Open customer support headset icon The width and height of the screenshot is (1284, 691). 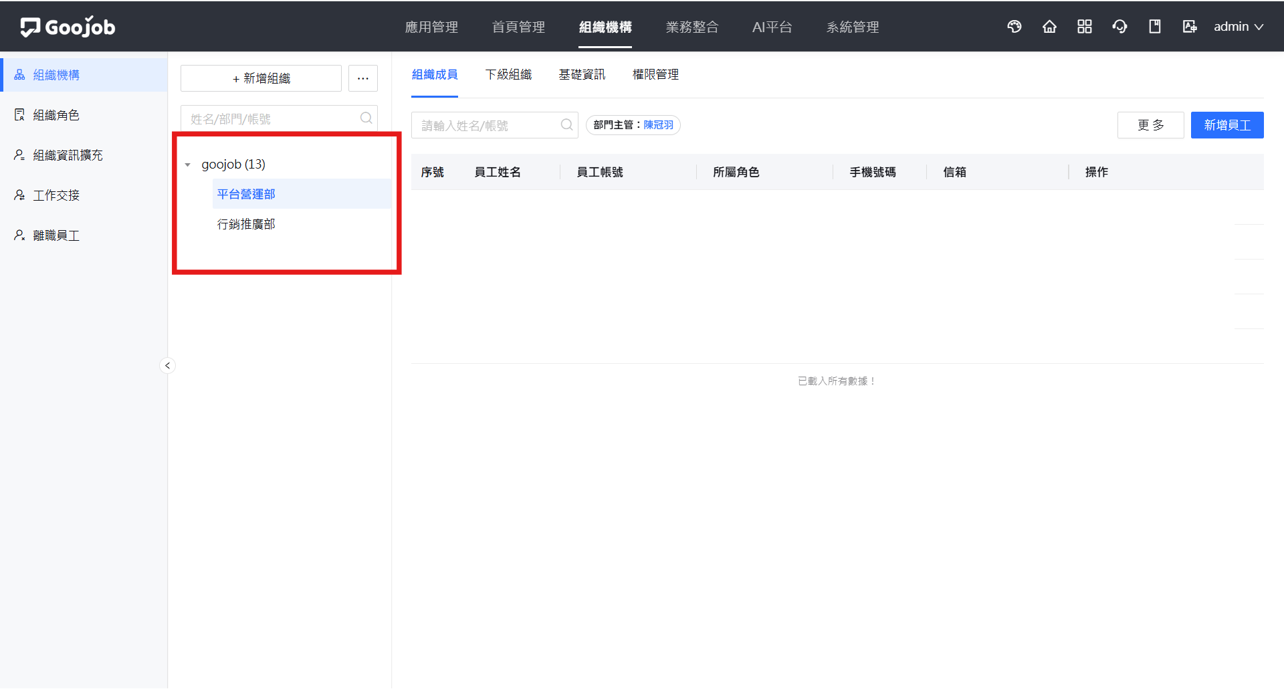pyautogui.click(x=1119, y=27)
